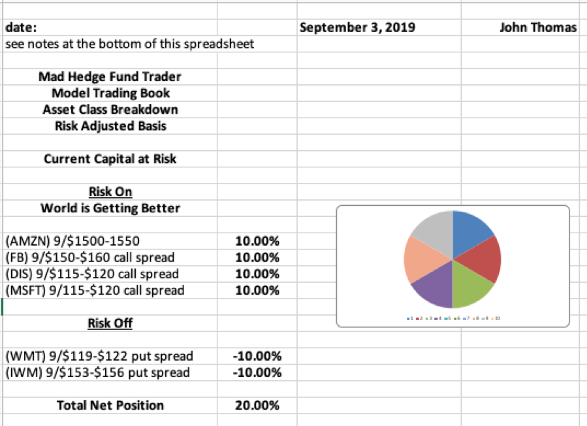Select the "Current Capital at Risk" cell
This screenshot has width=587, height=426.
(110, 159)
